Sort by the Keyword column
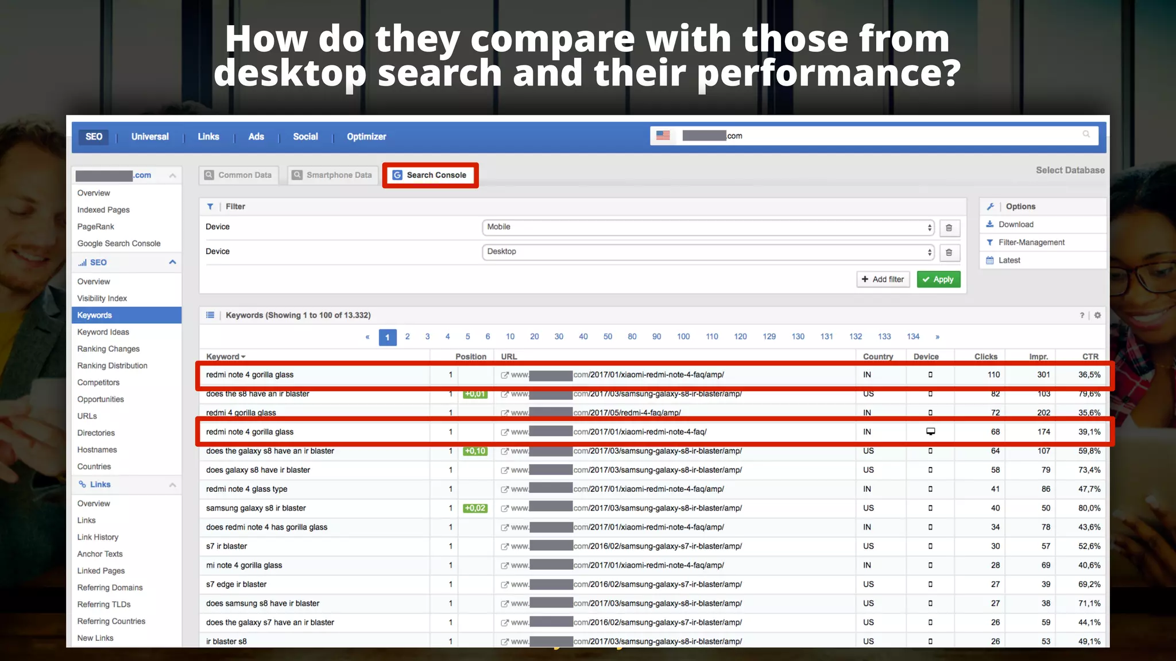The image size is (1176, 661). click(x=226, y=356)
